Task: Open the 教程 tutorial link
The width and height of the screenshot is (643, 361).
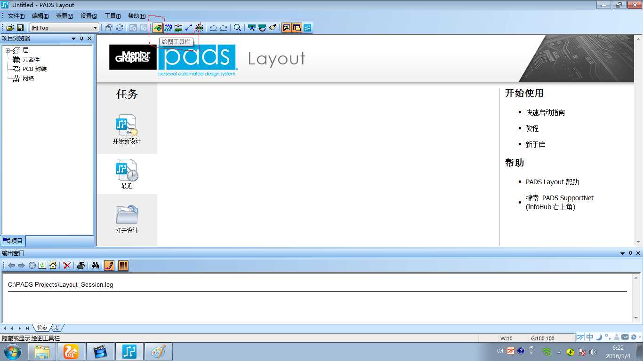Action: tap(532, 128)
